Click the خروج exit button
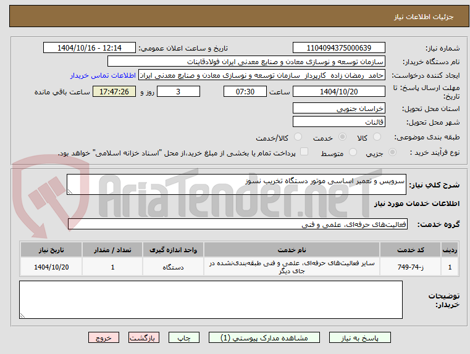 [103, 337]
